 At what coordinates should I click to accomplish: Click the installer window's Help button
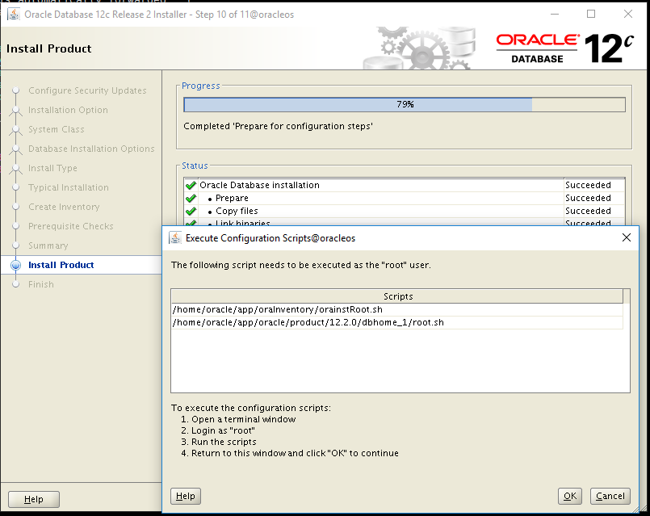34,499
